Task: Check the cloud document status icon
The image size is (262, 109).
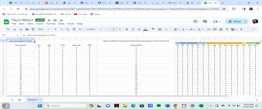Action: (x=61, y=20)
